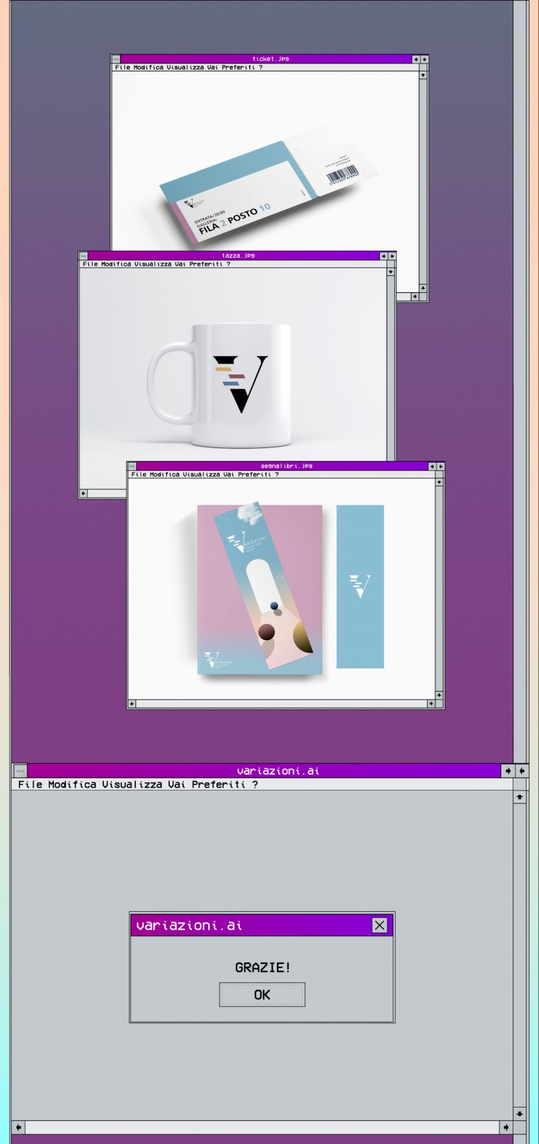The height and width of the screenshot is (1144, 539).
Task: Open Vai menu in ticket.jpg window
Action: click(x=213, y=67)
